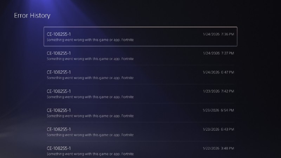Click the description text under the 7:27 PM error
281x158 pixels.
coord(90,59)
